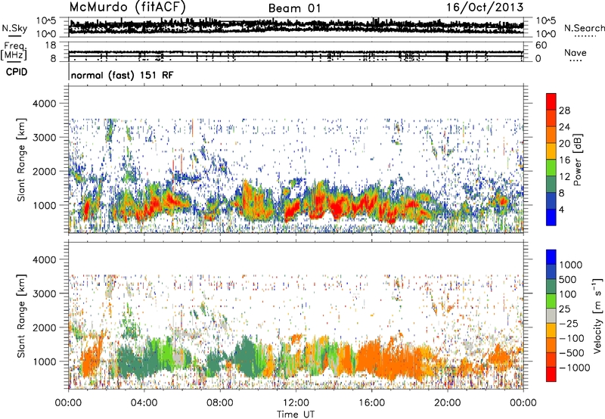Click the blue bottom of power colorbar
Viewport: 605px width, 419px height.
tap(551, 217)
